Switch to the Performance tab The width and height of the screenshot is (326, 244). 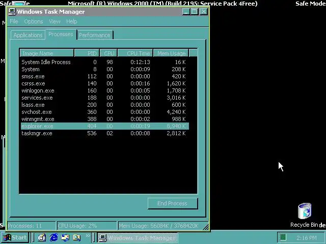[95, 35]
